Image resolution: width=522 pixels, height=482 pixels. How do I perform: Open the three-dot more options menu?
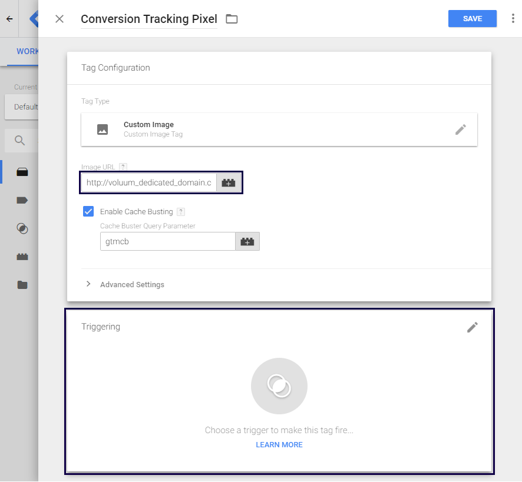pos(513,19)
